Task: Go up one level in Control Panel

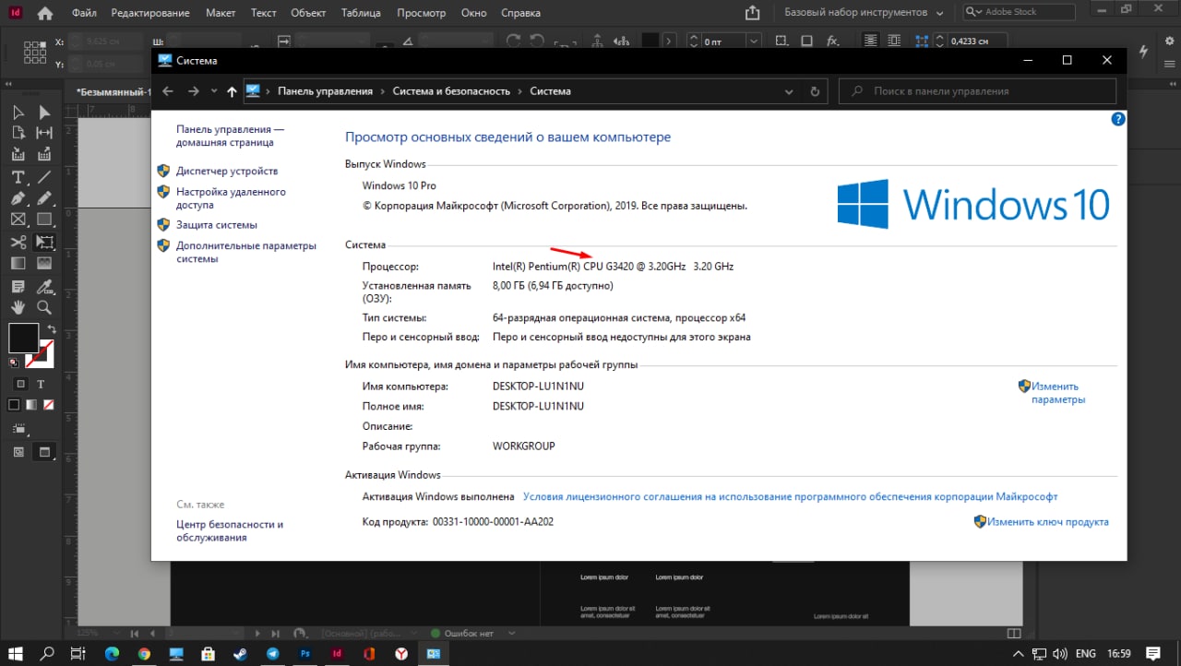Action: point(232,91)
